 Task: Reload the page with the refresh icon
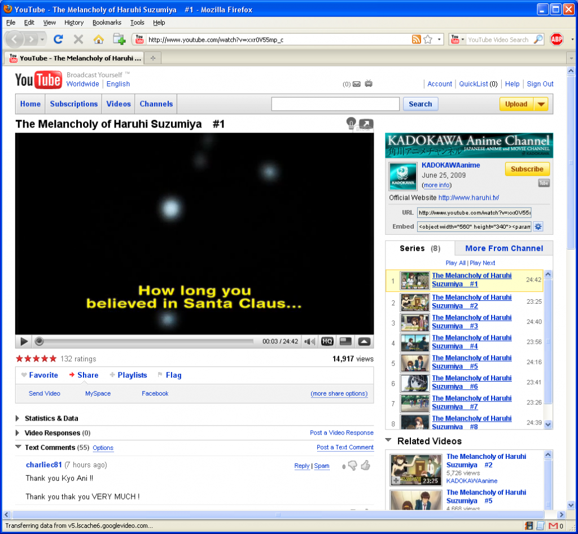pyautogui.click(x=58, y=39)
